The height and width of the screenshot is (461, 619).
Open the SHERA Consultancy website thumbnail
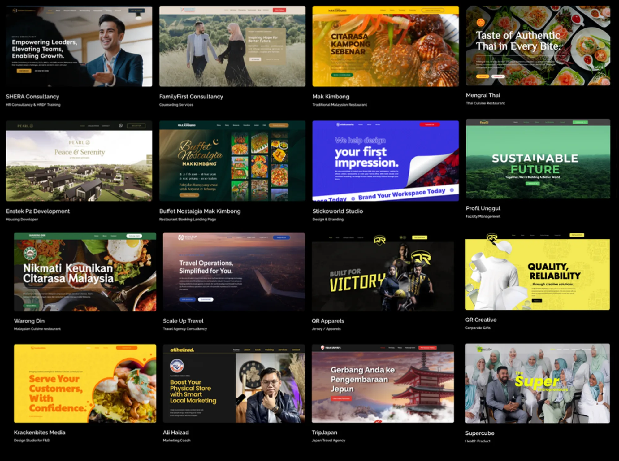(79, 46)
